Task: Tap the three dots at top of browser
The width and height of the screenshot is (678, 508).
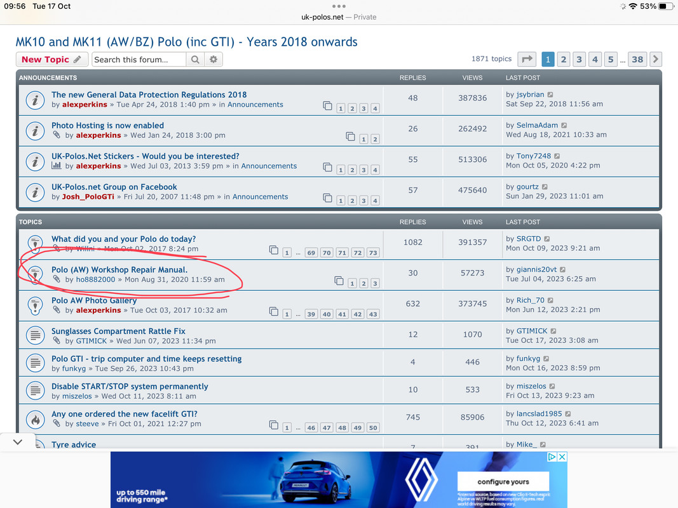Action: pos(339,6)
